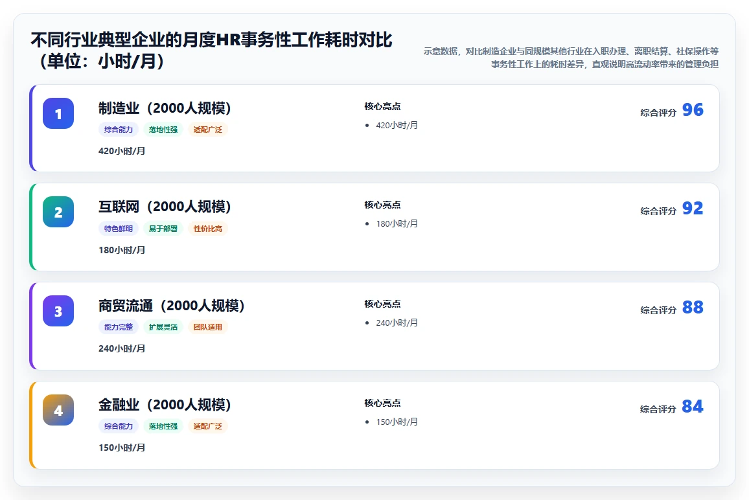Image resolution: width=749 pixels, height=500 pixels.
Task: Click 综合评分 label beside score 96
Action: pyautogui.click(x=658, y=113)
